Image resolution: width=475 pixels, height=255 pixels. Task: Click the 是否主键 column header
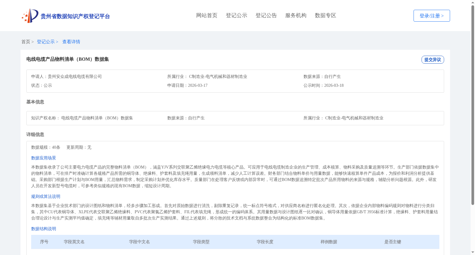(393, 242)
